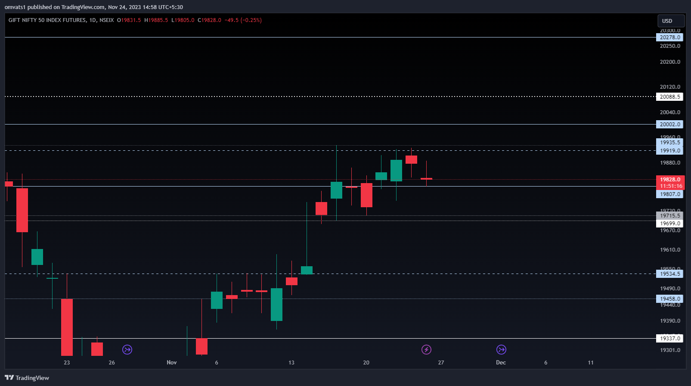Click date 27 on the time axis
This screenshot has width=691, height=386.
[441, 362]
